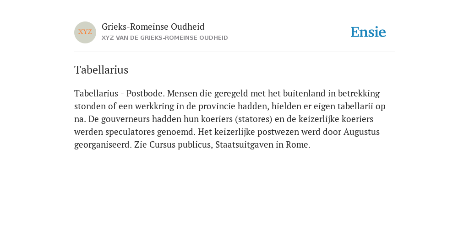Click the word tabellarii in the second line
This screenshot has height=234, width=469.
click(x=355, y=106)
